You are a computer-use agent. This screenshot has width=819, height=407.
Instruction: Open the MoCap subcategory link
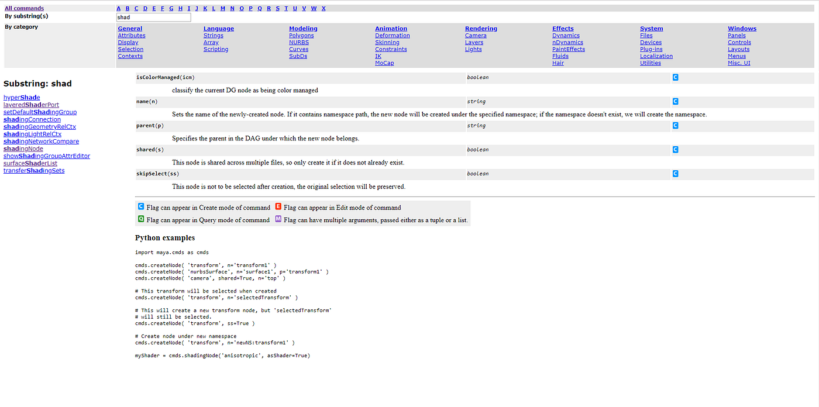(x=384, y=63)
